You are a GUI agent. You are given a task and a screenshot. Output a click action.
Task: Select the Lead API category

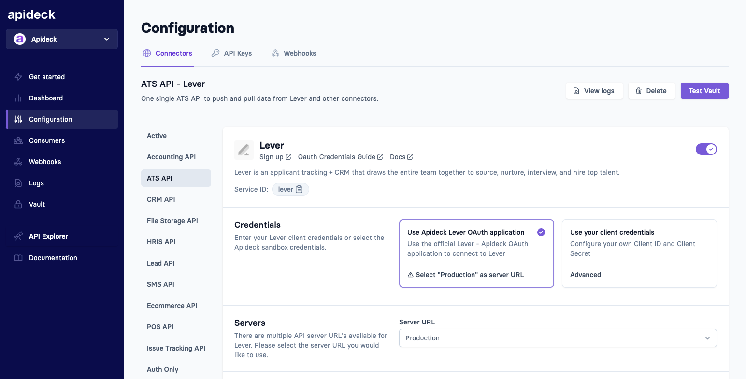point(176,263)
